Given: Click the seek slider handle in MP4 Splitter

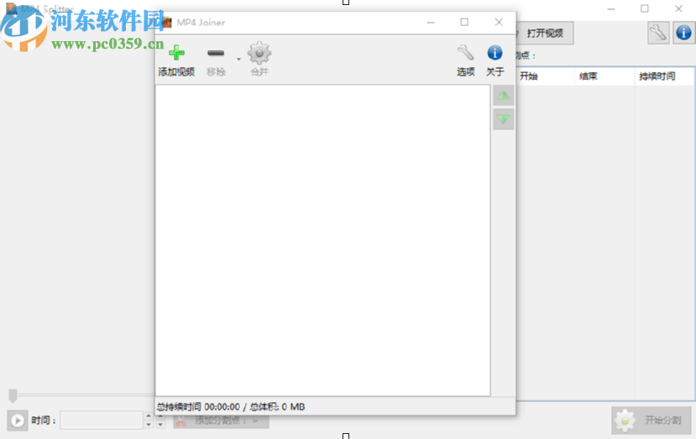Looking at the screenshot, I should point(13,395).
